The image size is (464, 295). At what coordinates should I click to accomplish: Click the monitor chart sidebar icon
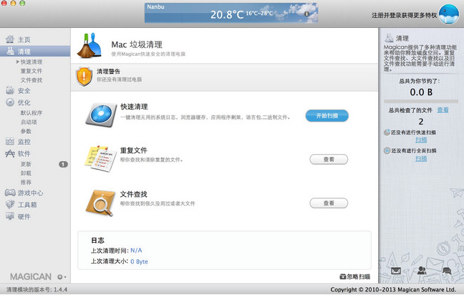point(10,142)
